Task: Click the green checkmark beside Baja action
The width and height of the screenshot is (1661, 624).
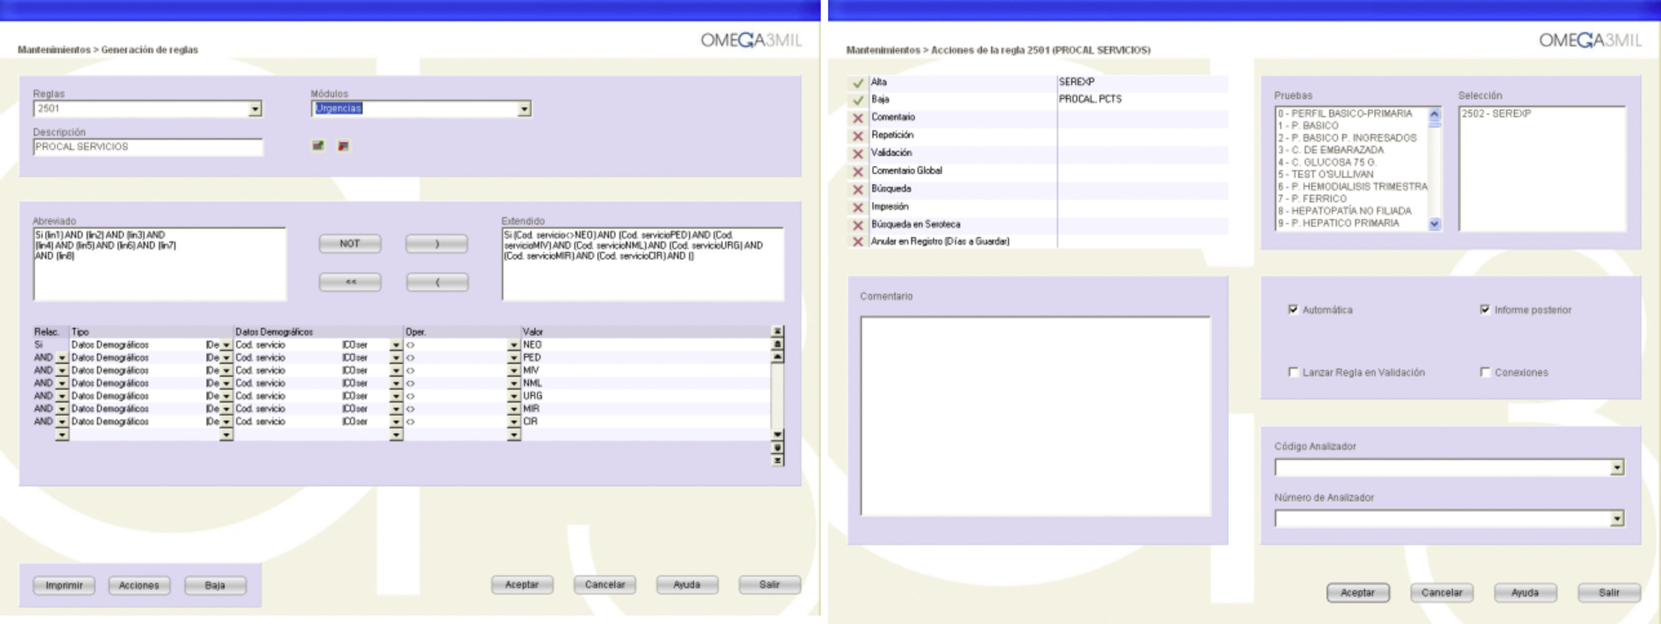Action: (x=858, y=101)
